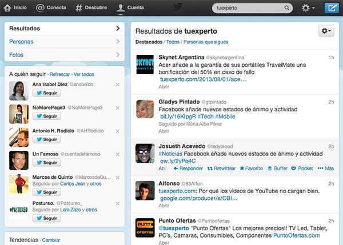The width and height of the screenshot is (343, 245).
Task: Reply to Josueth Acevedo tweet via Responder
Action: 188,168
